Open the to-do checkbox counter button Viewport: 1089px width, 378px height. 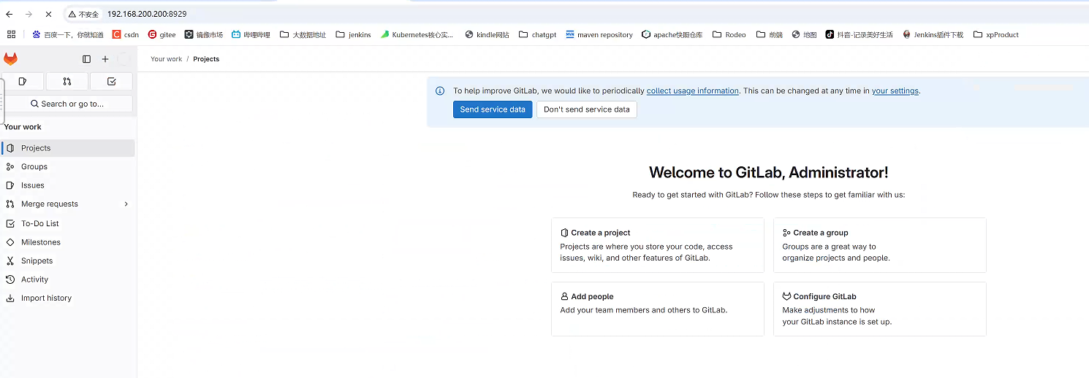(112, 81)
